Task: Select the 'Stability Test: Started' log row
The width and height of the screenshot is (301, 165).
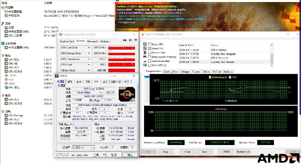Action: click(x=224, y=62)
